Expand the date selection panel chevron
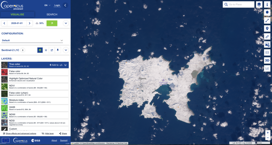The width and height of the screenshot is (272, 145). click(66, 23)
